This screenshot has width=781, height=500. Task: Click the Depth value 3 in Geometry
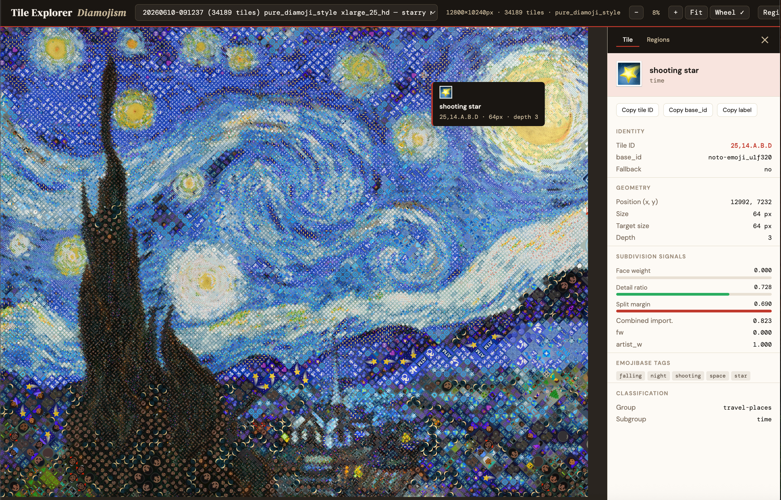pyautogui.click(x=769, y=238)
